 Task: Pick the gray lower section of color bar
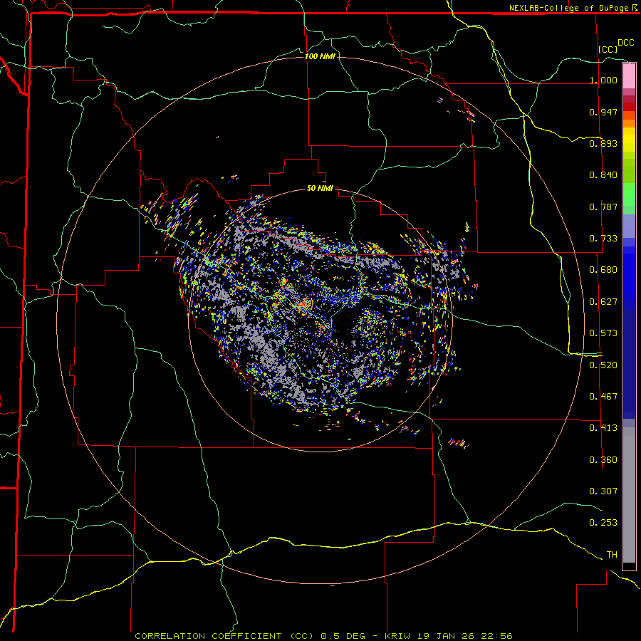click(x=629, y=495)
